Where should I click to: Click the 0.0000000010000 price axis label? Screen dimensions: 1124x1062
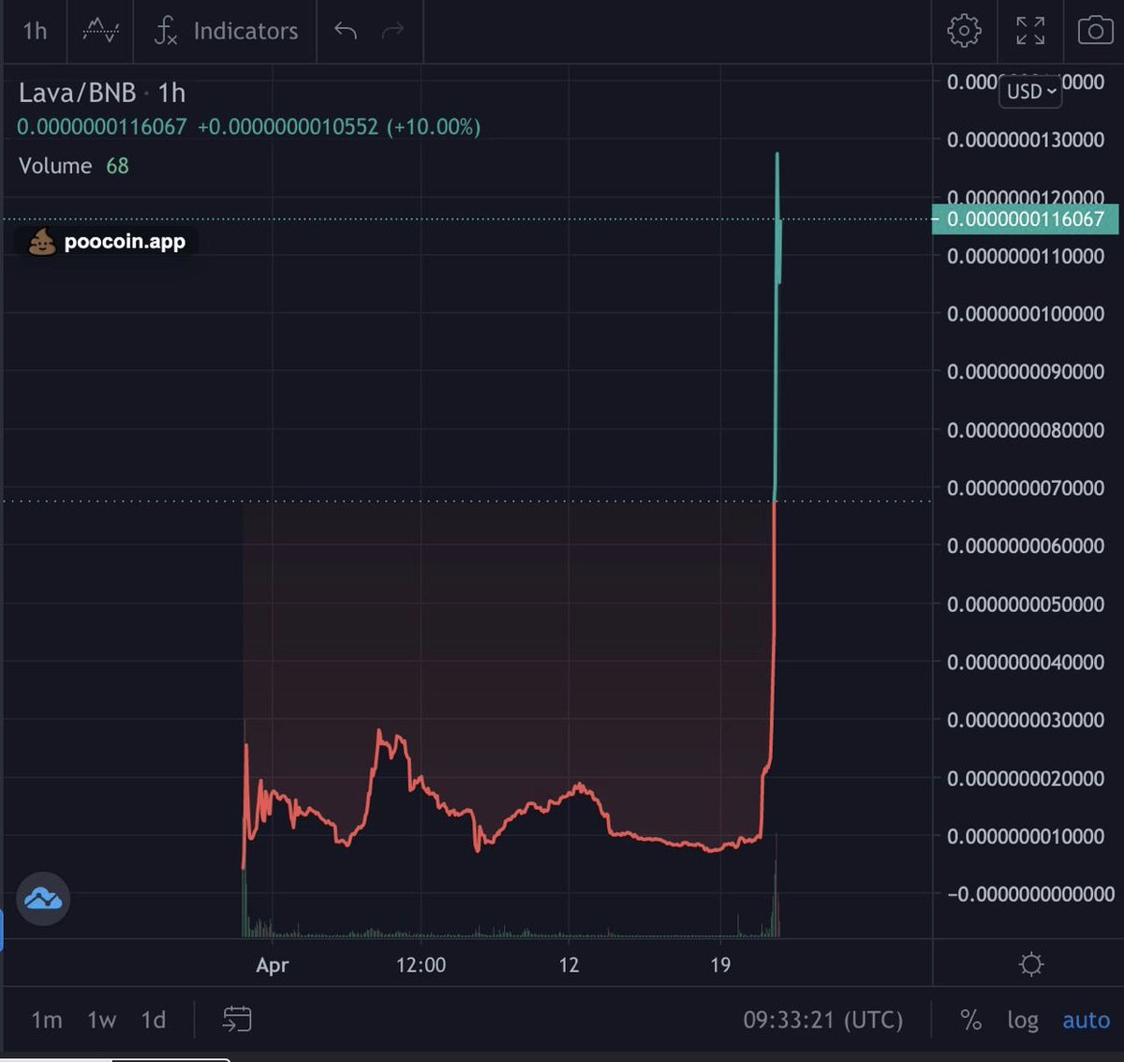pyautogui.click(x=1026, y=836)
